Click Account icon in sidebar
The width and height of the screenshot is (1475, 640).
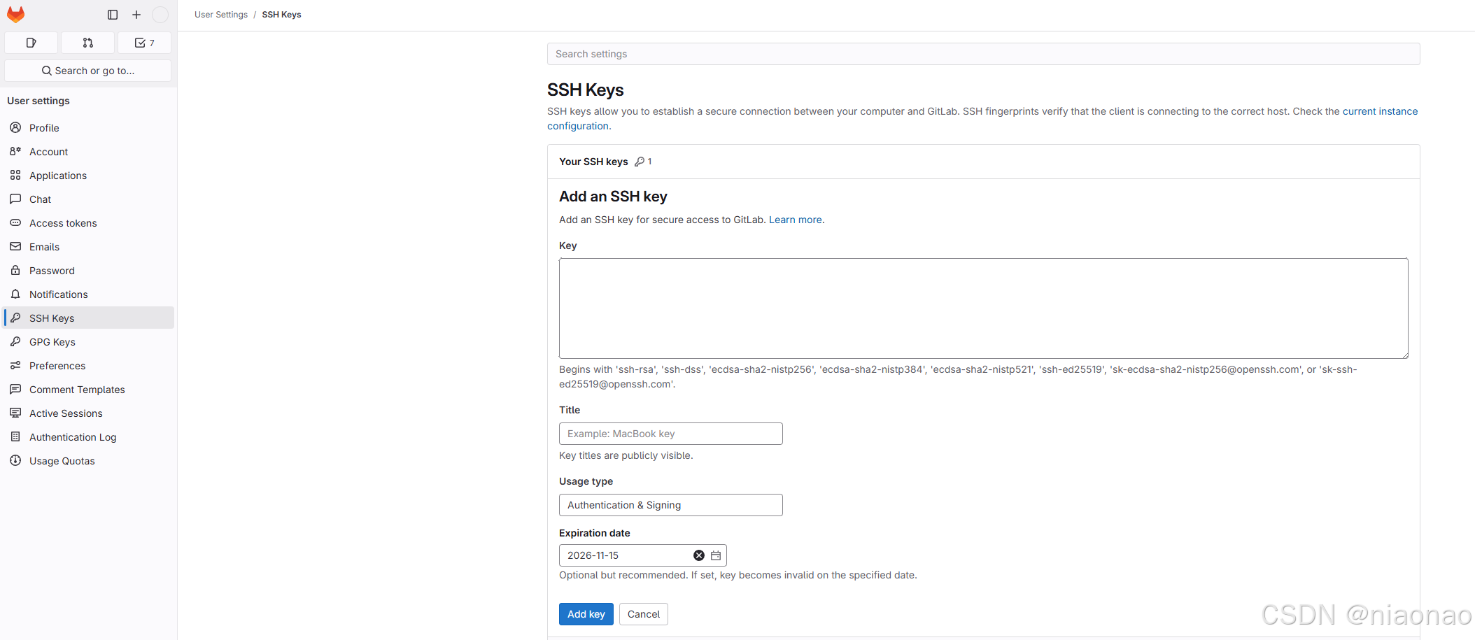click(x=15, y=151)
